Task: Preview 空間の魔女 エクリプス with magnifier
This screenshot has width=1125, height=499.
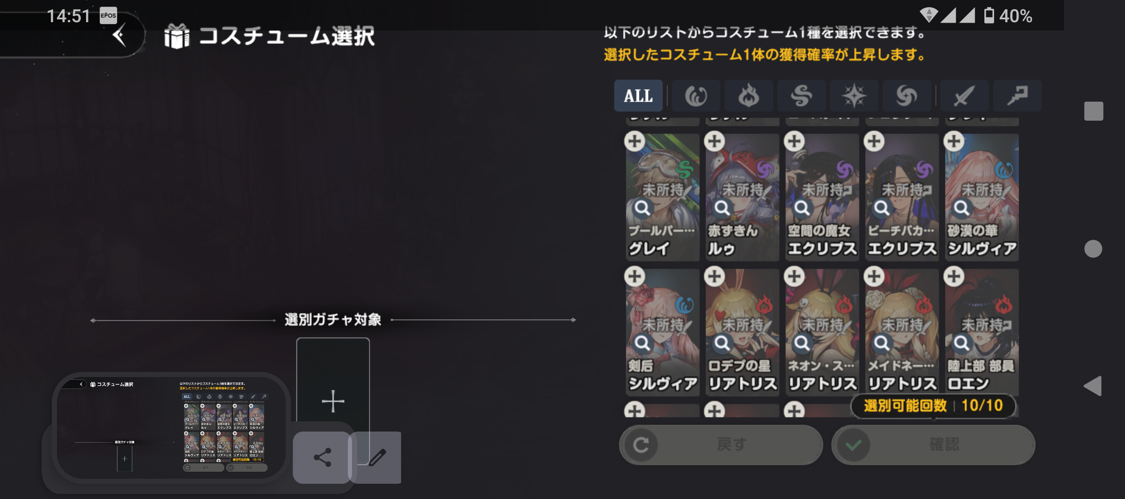Action: coord(802,208)
